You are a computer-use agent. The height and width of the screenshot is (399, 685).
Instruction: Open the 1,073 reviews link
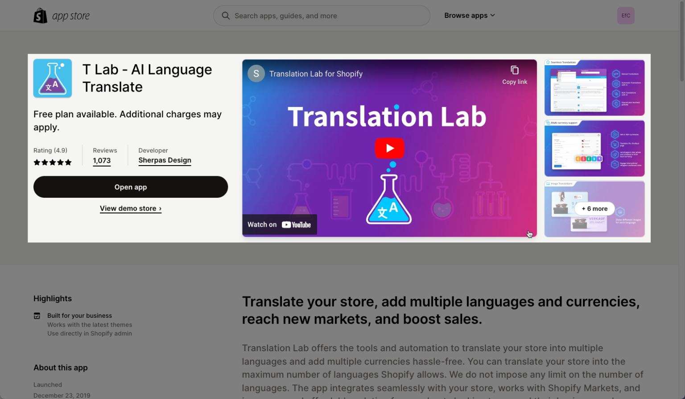click(x=102, y=161)
